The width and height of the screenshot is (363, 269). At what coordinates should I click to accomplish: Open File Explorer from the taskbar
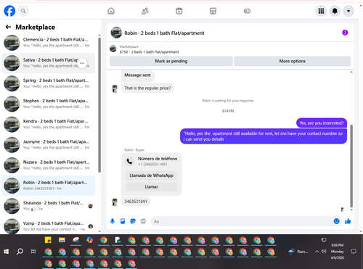pos(62,240)
